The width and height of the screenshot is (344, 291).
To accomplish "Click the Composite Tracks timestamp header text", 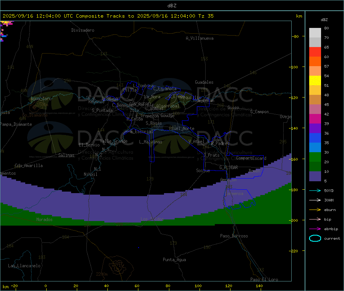I will [x=108, y=16].
